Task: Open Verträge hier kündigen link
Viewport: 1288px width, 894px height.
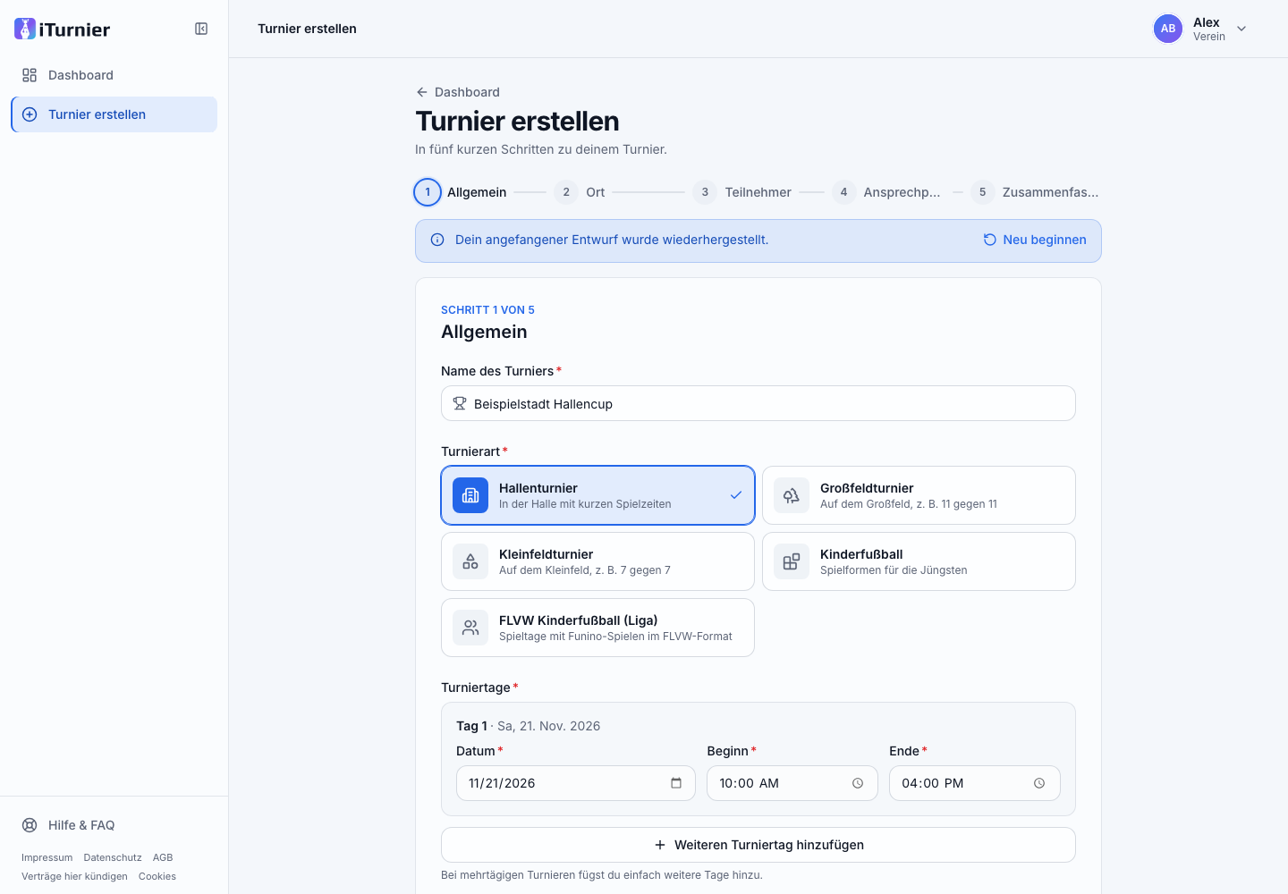Action: point(74,876)
